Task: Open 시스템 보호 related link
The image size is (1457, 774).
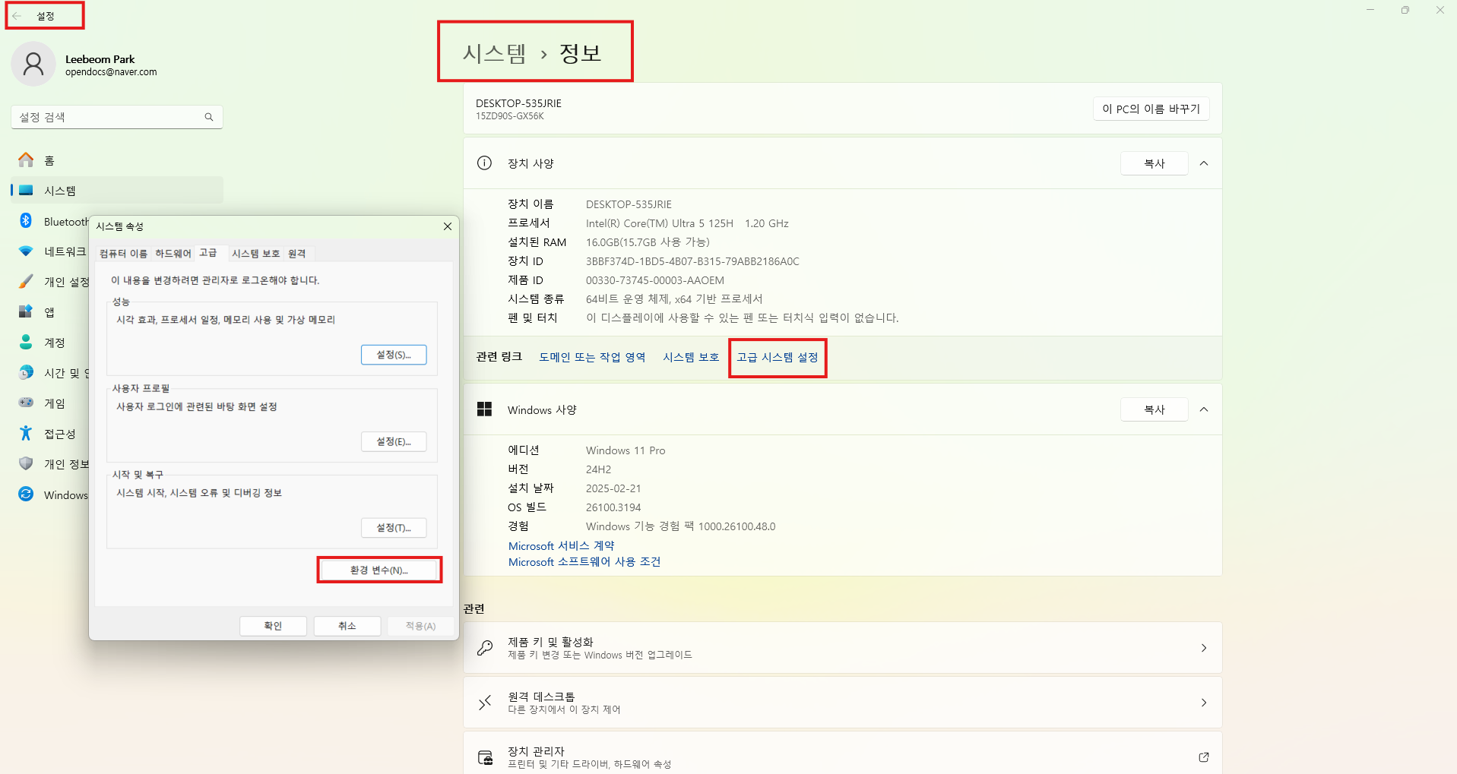Action: tap(691, 357)
